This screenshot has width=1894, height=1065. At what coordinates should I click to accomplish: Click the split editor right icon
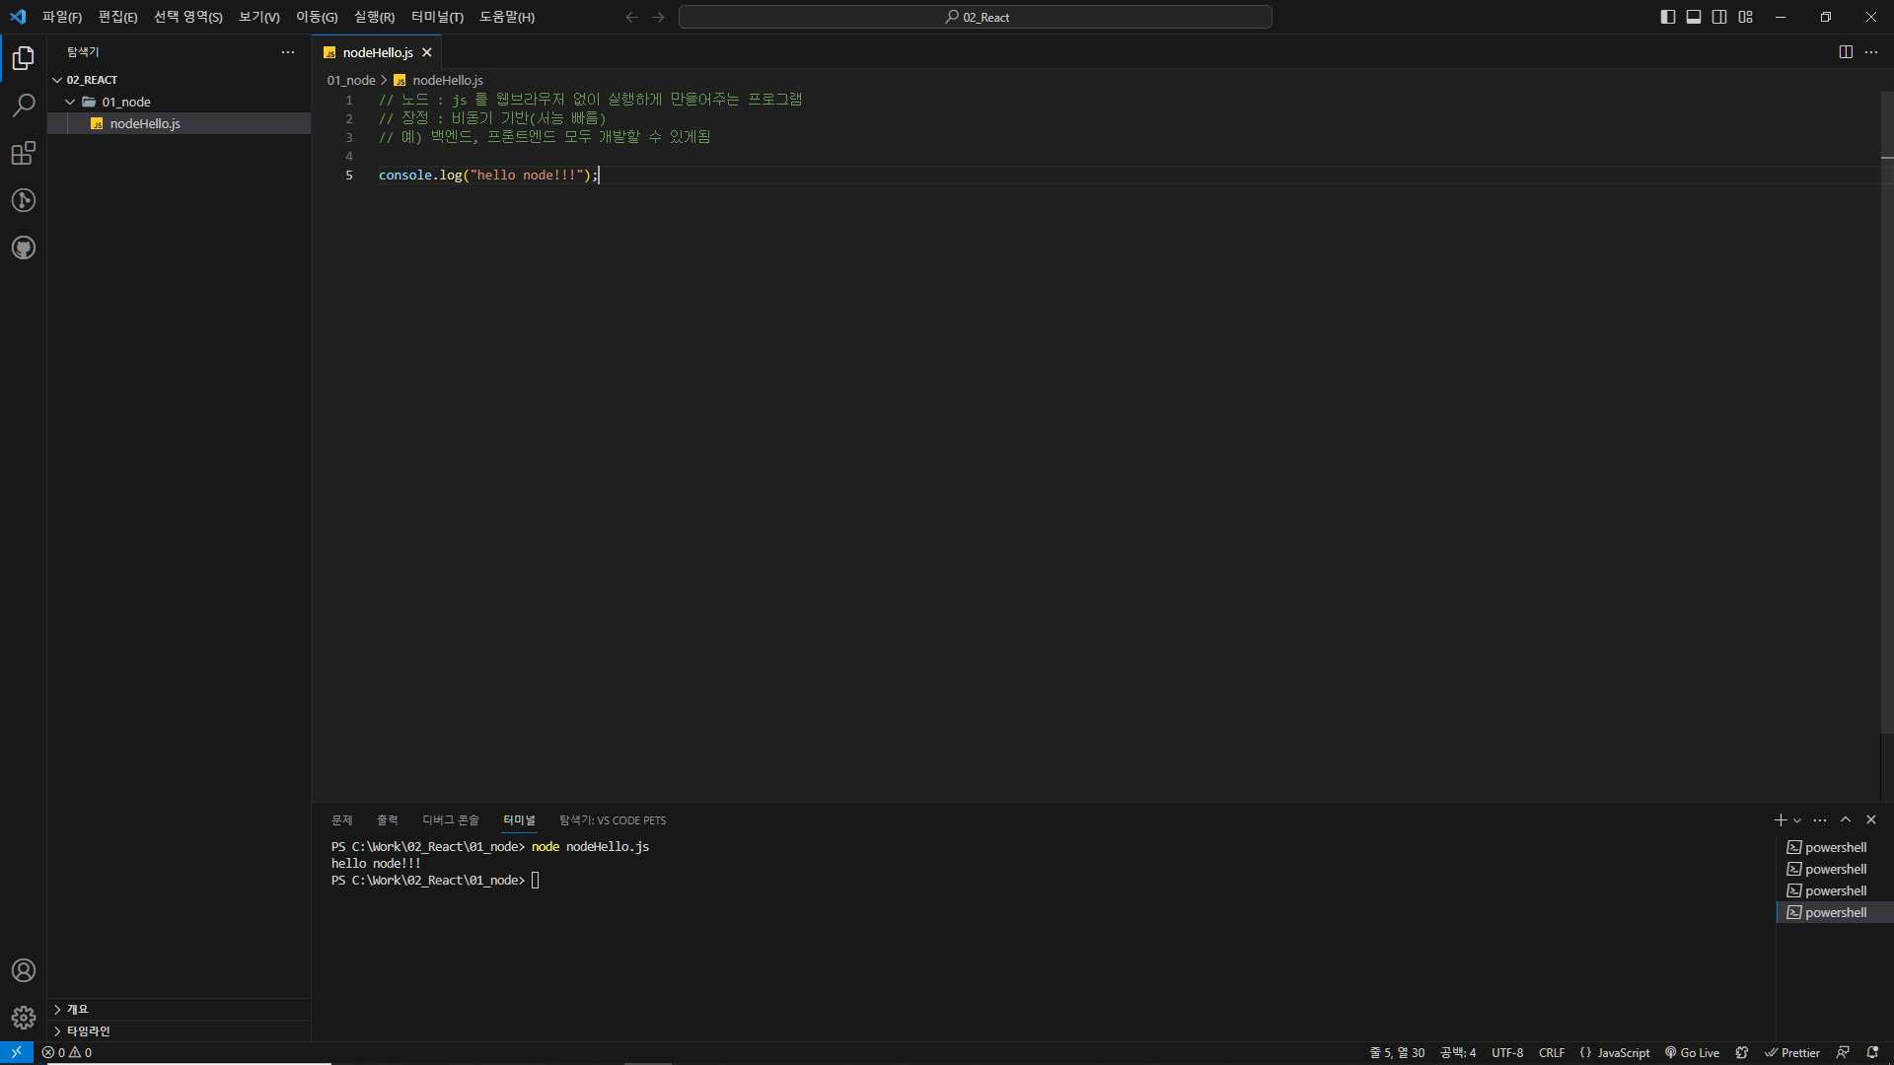coord(1846,52)
